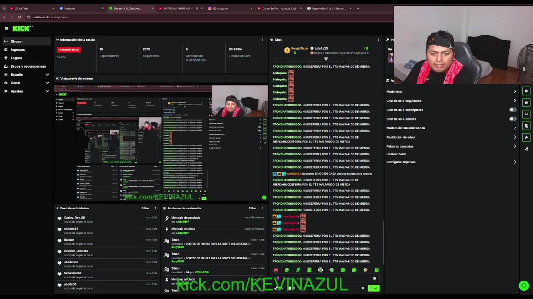The image size is (533, 299).
Task: Click the three-dots cluster icon in right sidebar
Action: pos(526,149)
